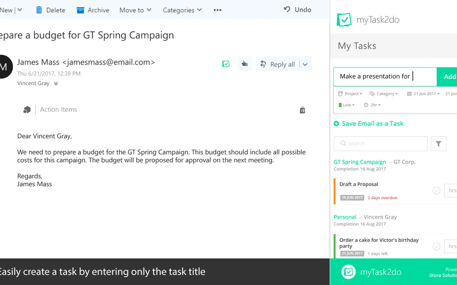This screenshot has width=457, height=285.
Task: Click hours field for Draft a Proposal
Action: (451, 190)
